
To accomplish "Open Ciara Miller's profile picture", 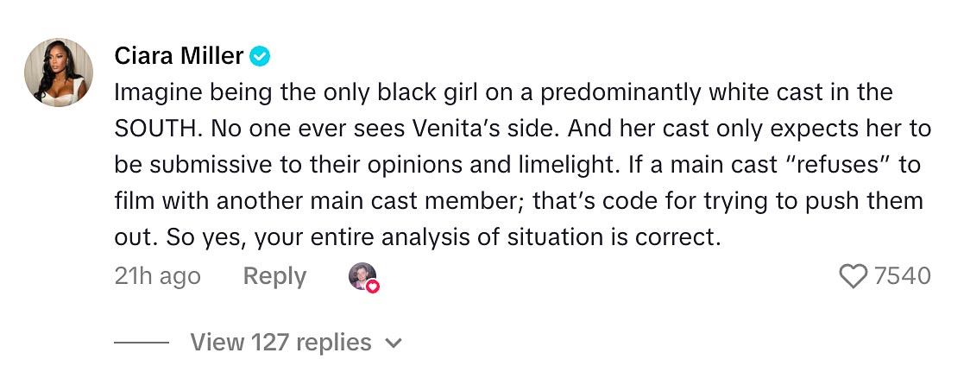I will [59, 72].
